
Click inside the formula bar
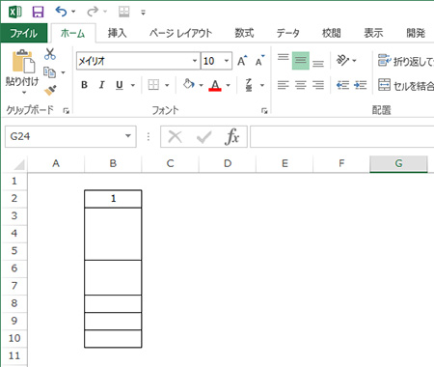coord(342,136)
